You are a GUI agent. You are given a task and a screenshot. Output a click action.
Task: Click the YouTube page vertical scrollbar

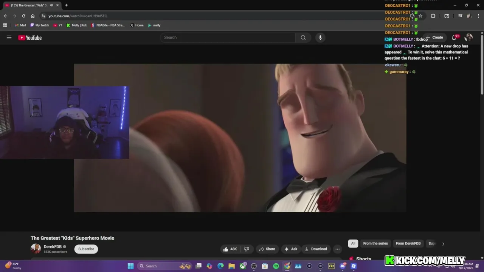[482, 64]
